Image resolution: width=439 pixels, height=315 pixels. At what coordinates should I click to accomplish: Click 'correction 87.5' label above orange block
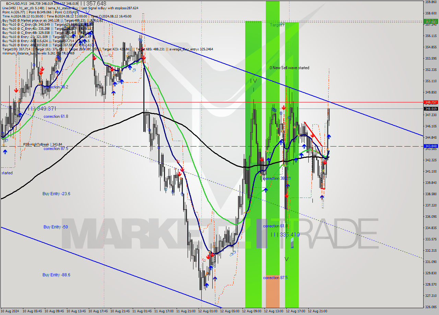(276, 278)
